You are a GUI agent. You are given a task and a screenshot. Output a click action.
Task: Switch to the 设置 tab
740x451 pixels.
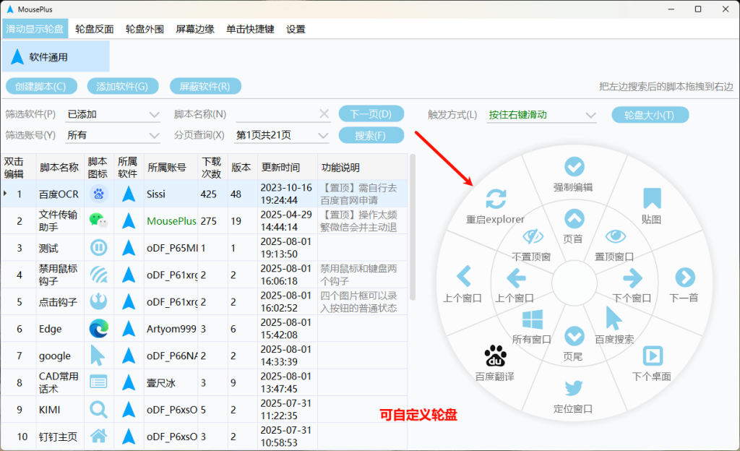(294, 29)
